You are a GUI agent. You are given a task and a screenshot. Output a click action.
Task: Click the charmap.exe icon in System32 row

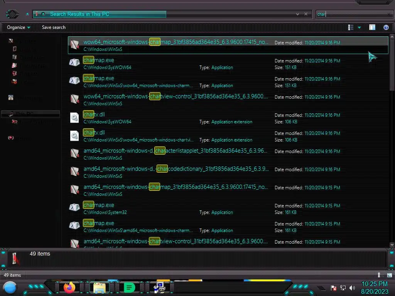point(74,207)
